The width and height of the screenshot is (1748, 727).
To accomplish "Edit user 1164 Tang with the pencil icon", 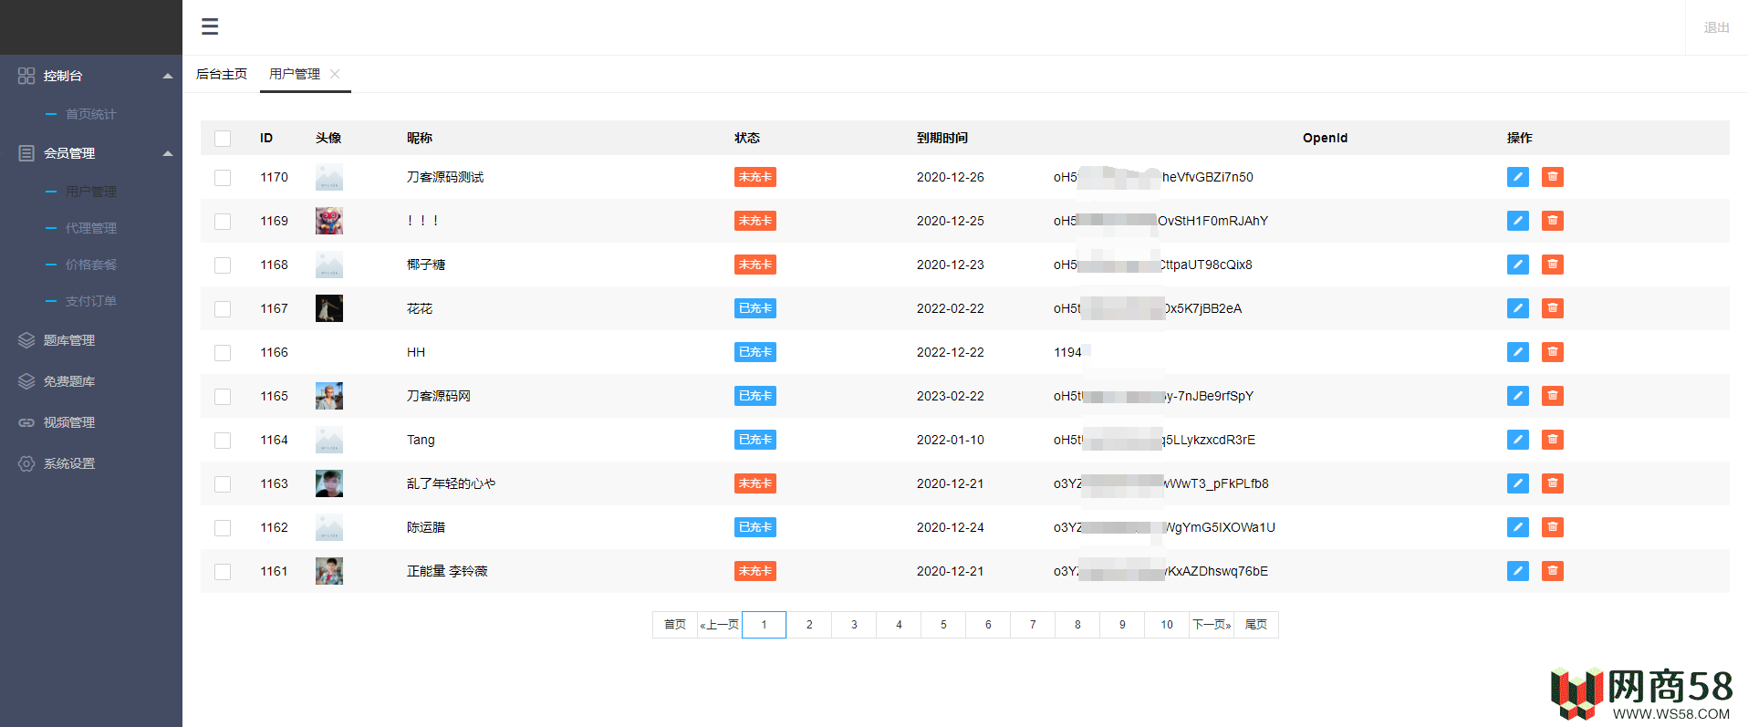I will pyautogui.click(x=1518, y=440).
